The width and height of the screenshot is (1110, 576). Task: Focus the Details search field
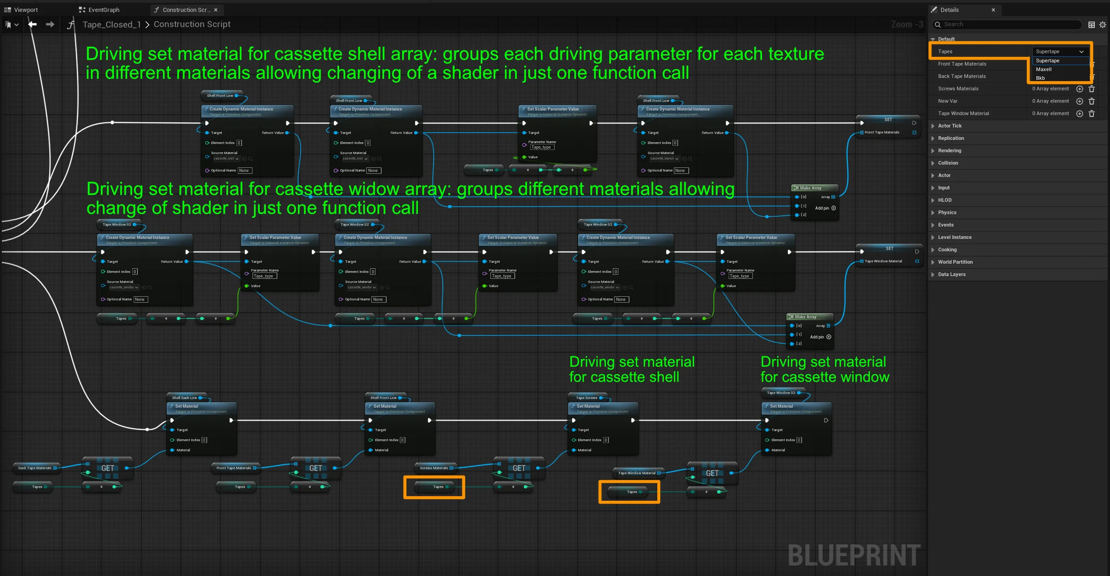click(x=1007, y=24)
